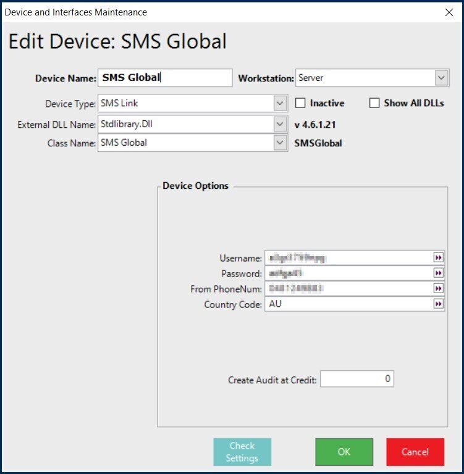Click the Create Audit at Credit field
464x474 pixels.
[356, 379]
